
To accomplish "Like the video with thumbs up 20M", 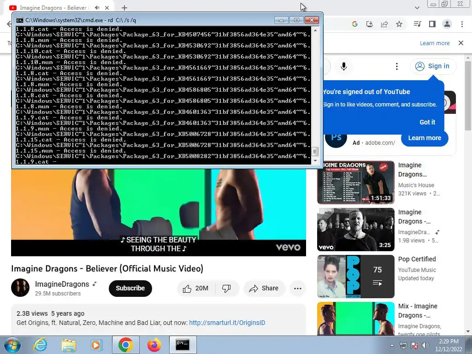I will pyautogui.click(x=196, y=289).
